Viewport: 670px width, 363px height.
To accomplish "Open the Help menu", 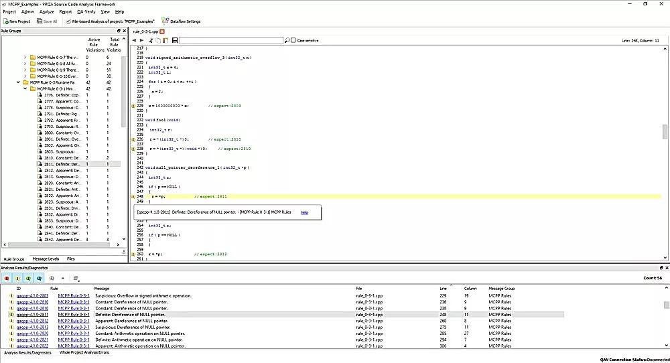I will click(120, 11).
